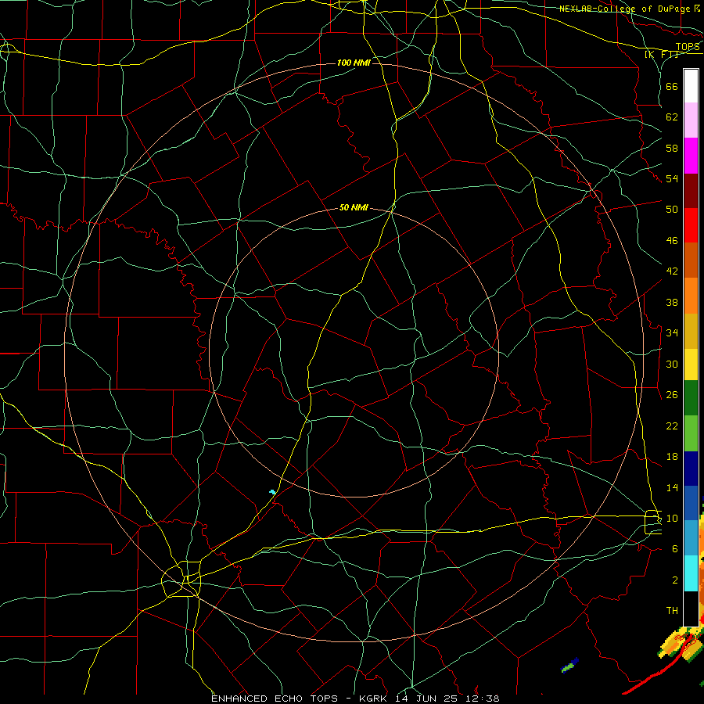Screen dimensions: 704x704
Task: Click the light pink legend swatch
Action: [691, 120]
